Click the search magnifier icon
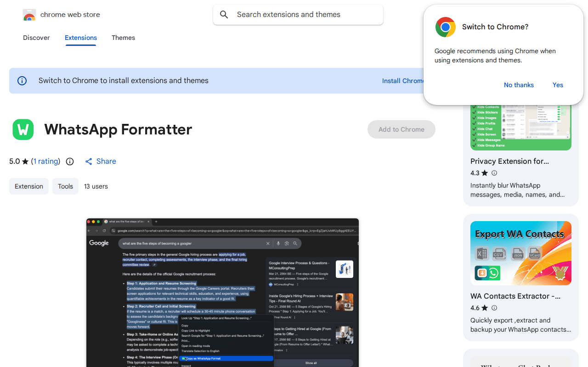The image size is (588, 367). (x=224, y=14)
